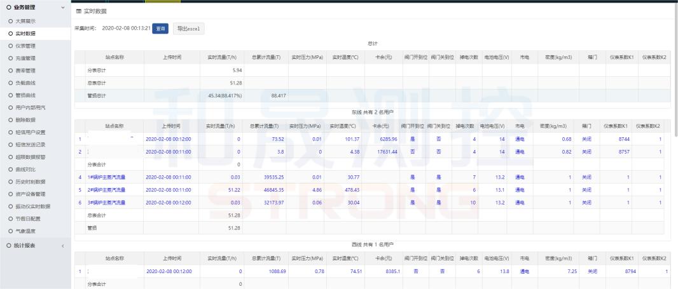Open 历史时刻数据 from the sidebar
678x289 pixels.
(x=31, y=181)
